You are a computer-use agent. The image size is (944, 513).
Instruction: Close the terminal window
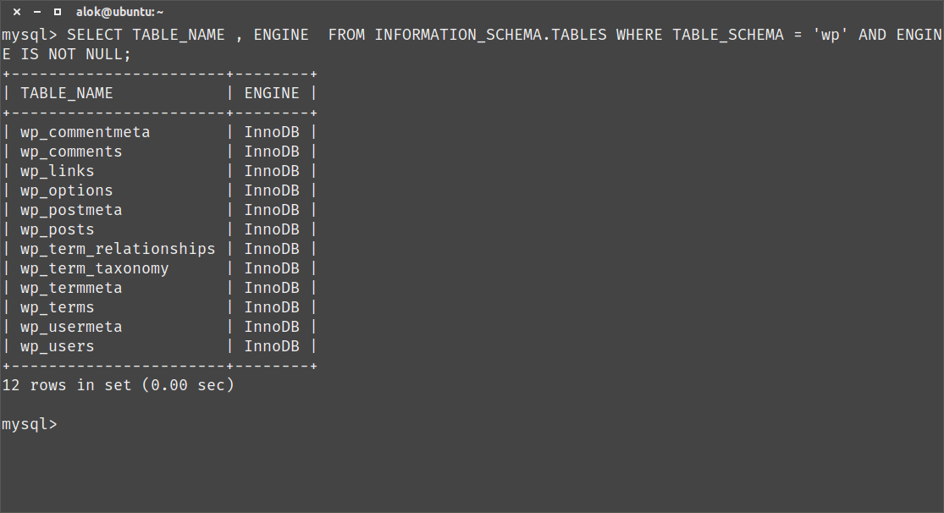[16, 12]
